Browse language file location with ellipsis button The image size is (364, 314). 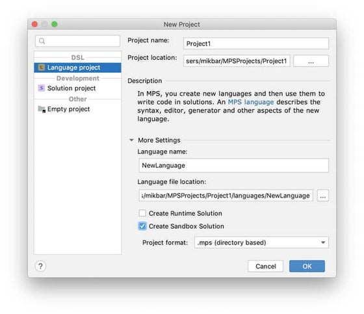[x=322, y=196]
